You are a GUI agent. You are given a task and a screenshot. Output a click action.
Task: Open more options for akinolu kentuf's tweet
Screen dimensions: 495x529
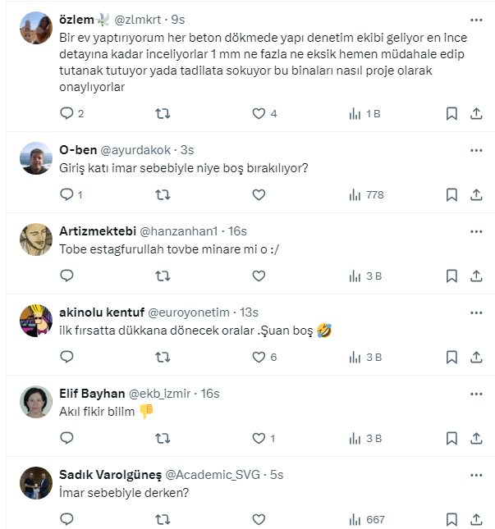(476, 312)
